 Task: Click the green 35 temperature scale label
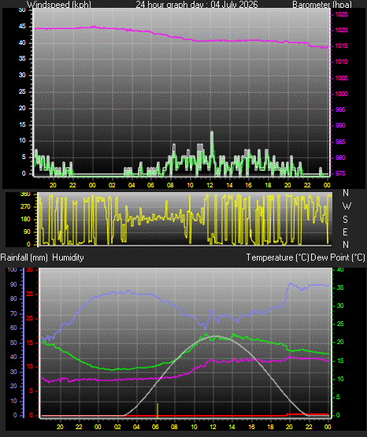click(x=340, y=288)
